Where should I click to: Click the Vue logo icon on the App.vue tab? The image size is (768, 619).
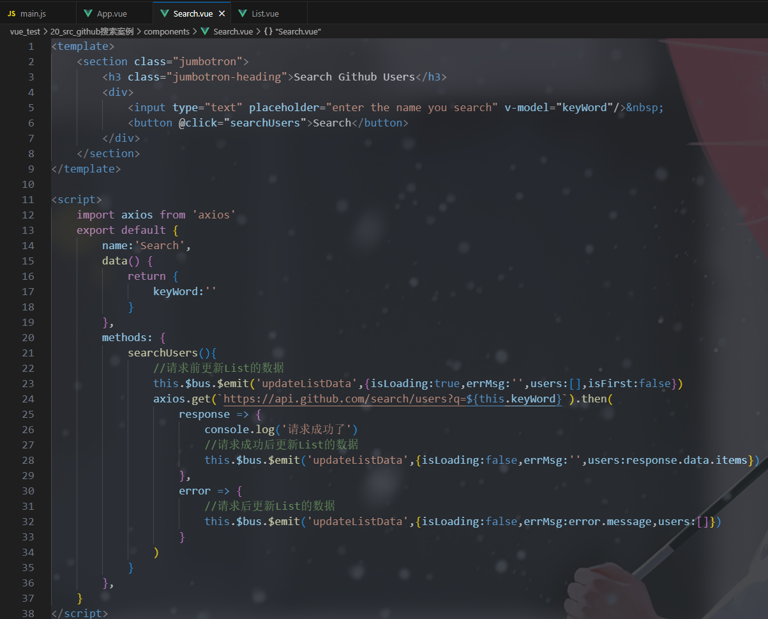click(87, 12)
